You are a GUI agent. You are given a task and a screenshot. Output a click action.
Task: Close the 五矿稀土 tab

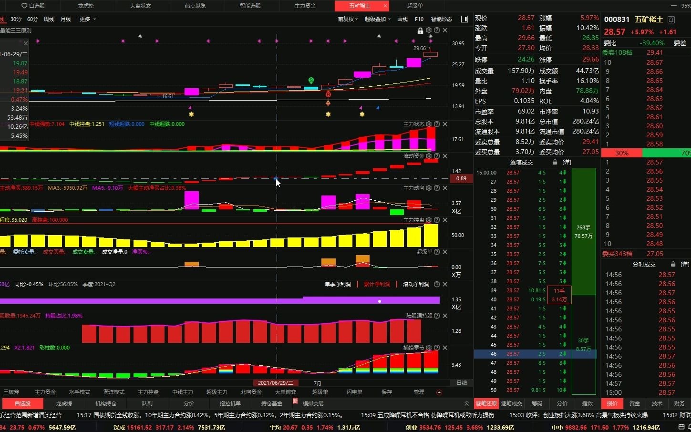385,6
